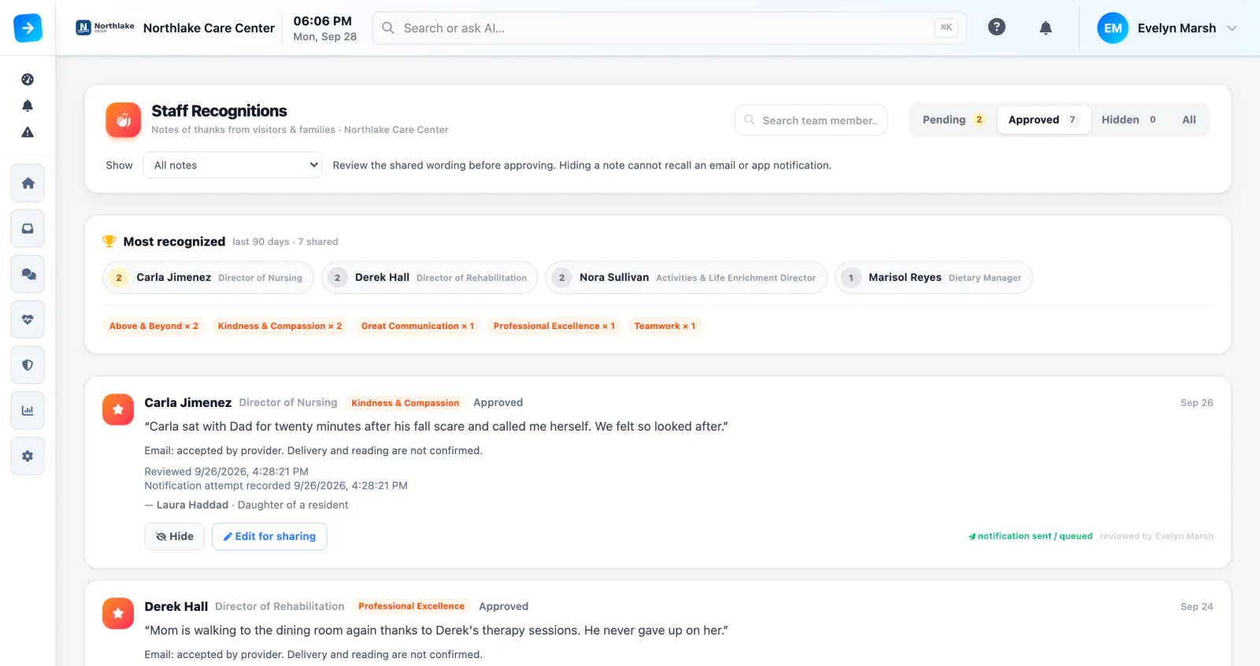Open the heart-pulse care icon in sidebar
The height and width of the screenshot is (666, 1260).
click(x=28, y=320)
